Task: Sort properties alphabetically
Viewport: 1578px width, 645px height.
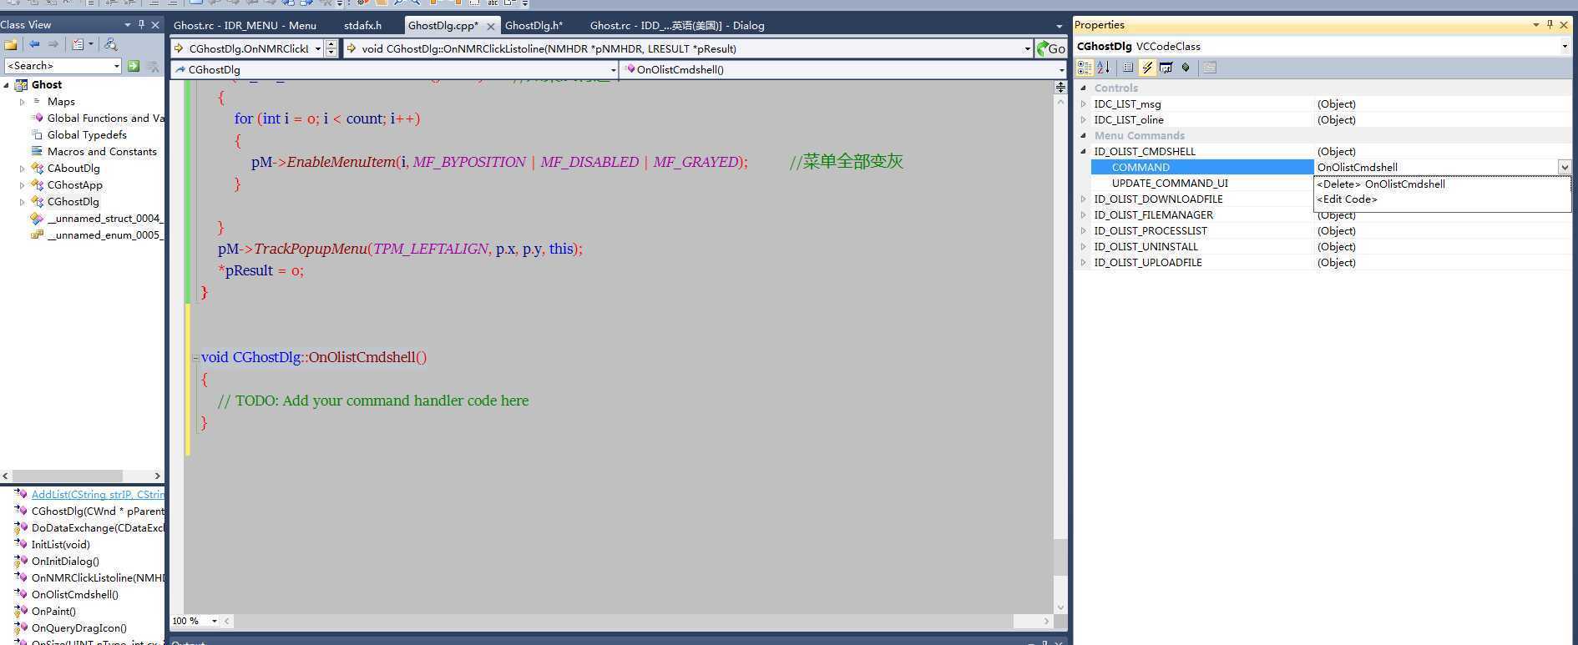Action: tap(1103, 68)
